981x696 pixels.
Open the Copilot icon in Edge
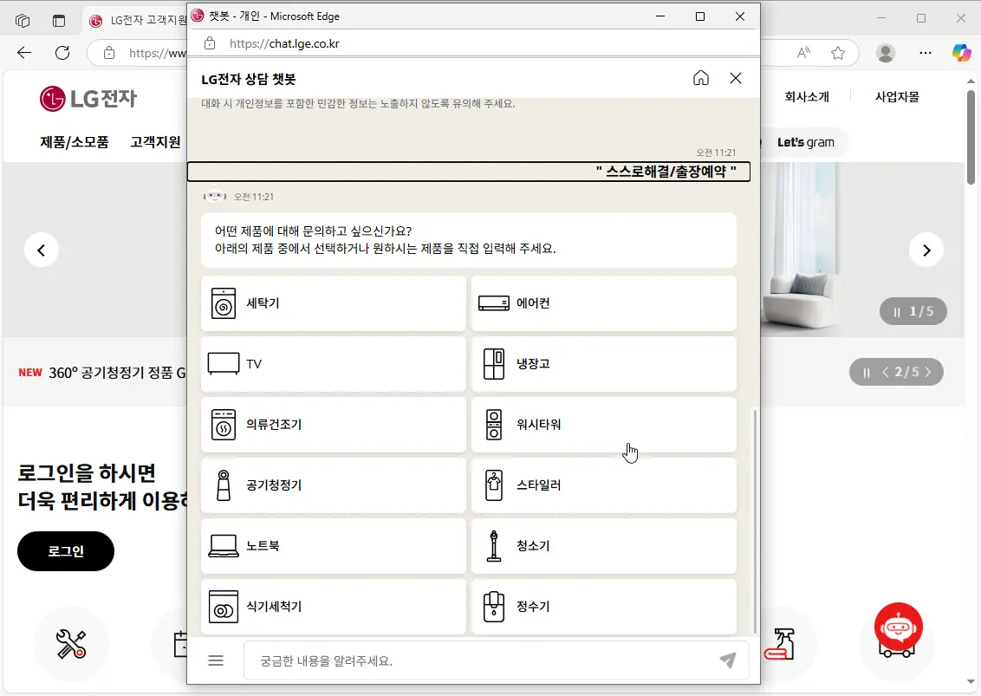pos(961,53)
